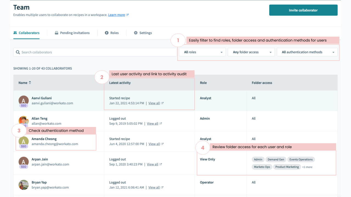The width and height of the screenshot is (351, 197).
Task: Click the SSO badge under Amanda Cheong
Action: click(24, 146)
